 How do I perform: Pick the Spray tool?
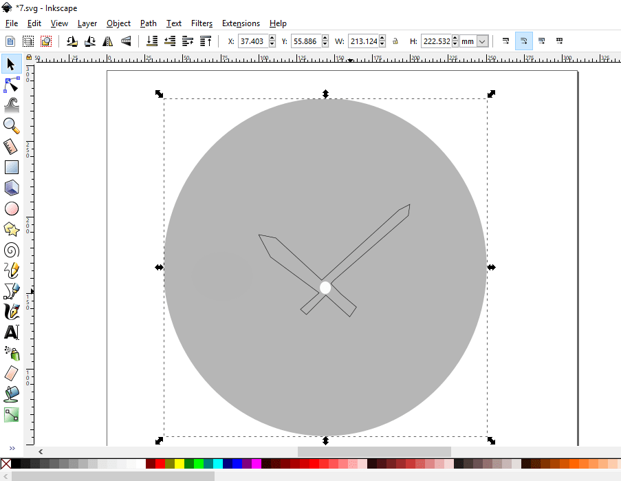[12, 353]
